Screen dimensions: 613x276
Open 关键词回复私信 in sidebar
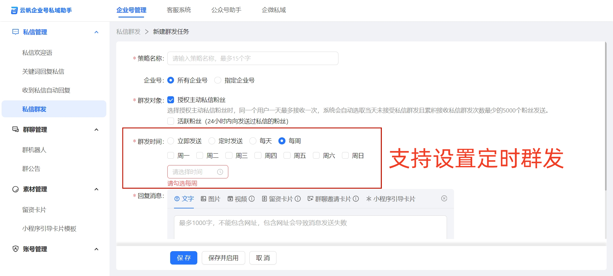point(43,71)
